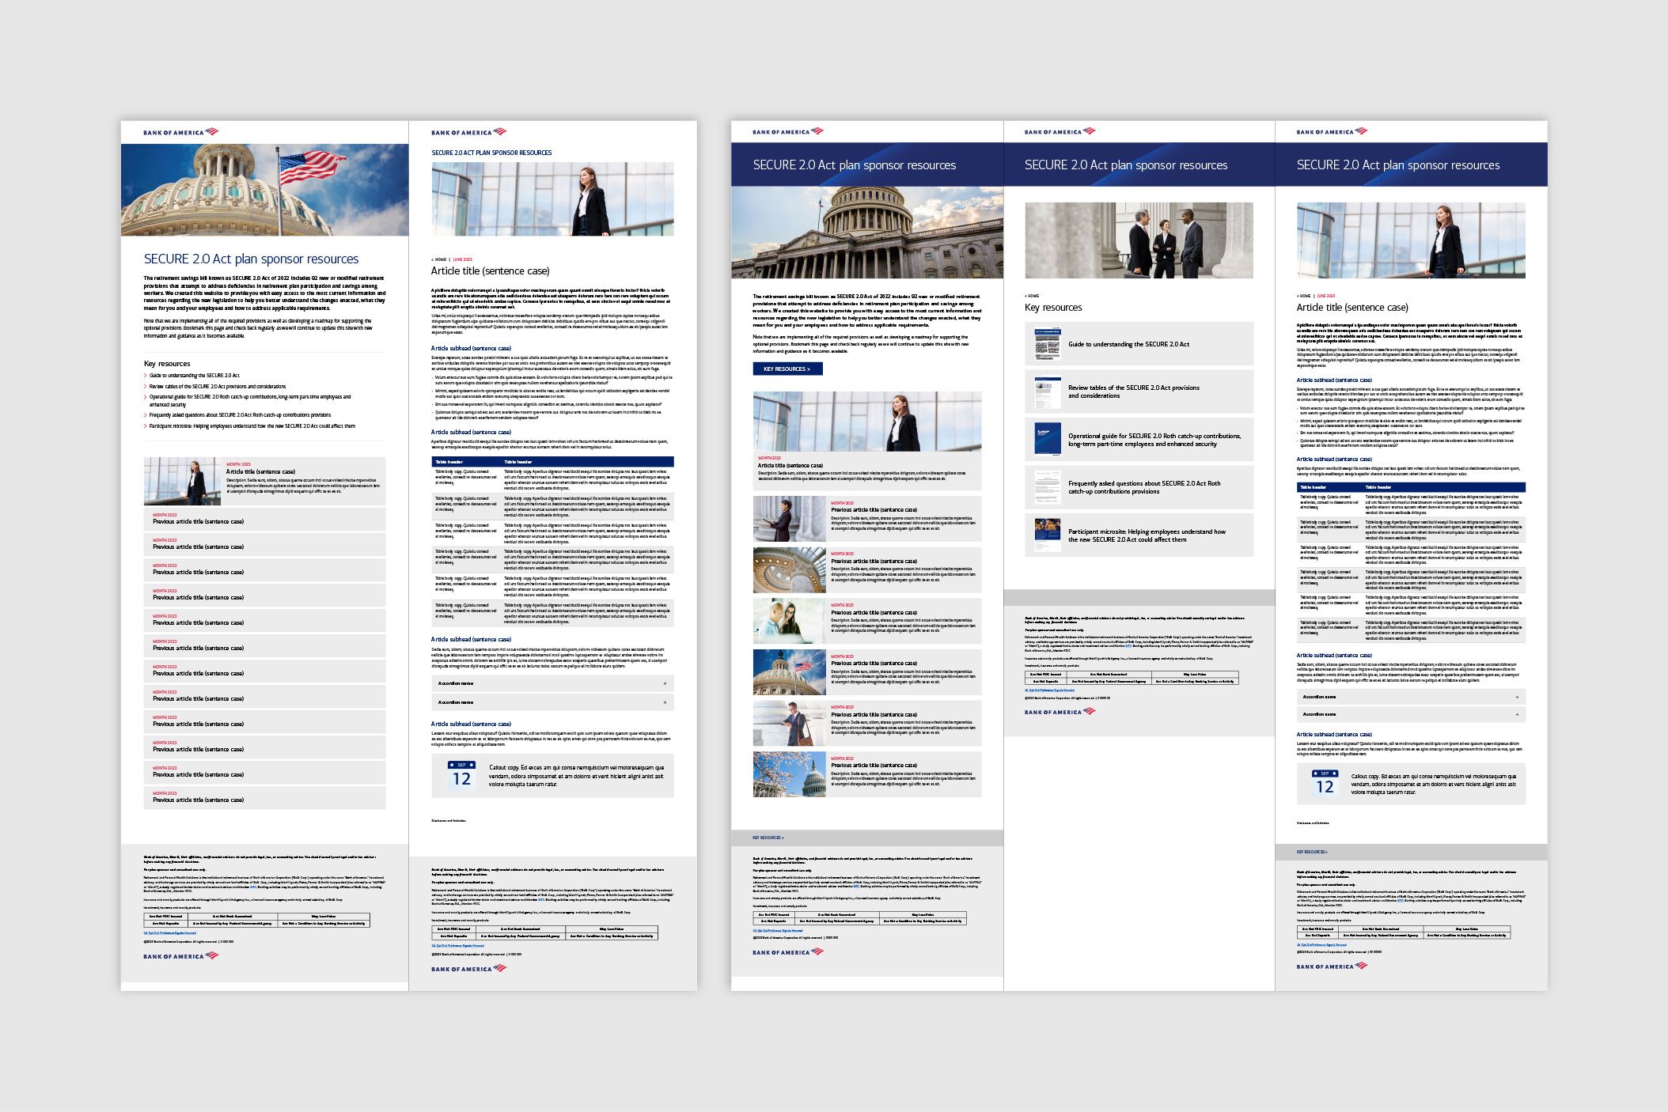This screenshot has height=1112, width=1668.
Task: Open 'Operational guide for SECURE 2.0 Roth' link in leftmost page list
Action: [x=250, y=400]
